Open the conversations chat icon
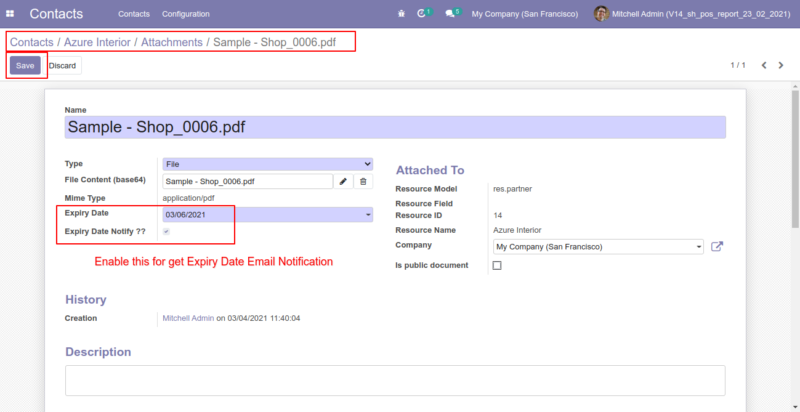The height and width of the screenshot is (412, 800). pyautogui.click(x=450, y=14)
